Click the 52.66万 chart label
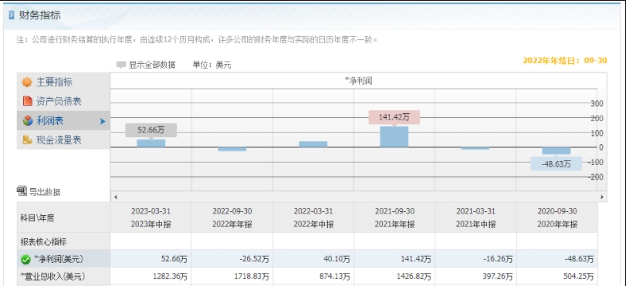The image size is (626, 286). coord(151,130)
